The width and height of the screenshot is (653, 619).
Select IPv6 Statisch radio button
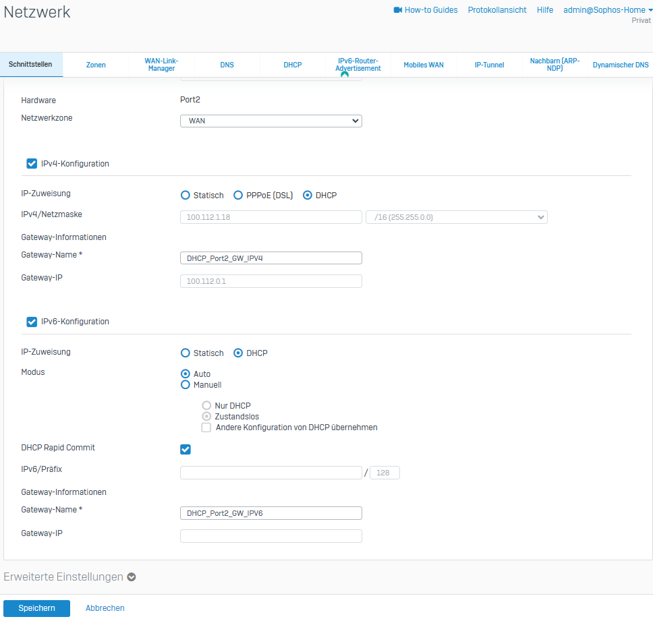[186, 353]
